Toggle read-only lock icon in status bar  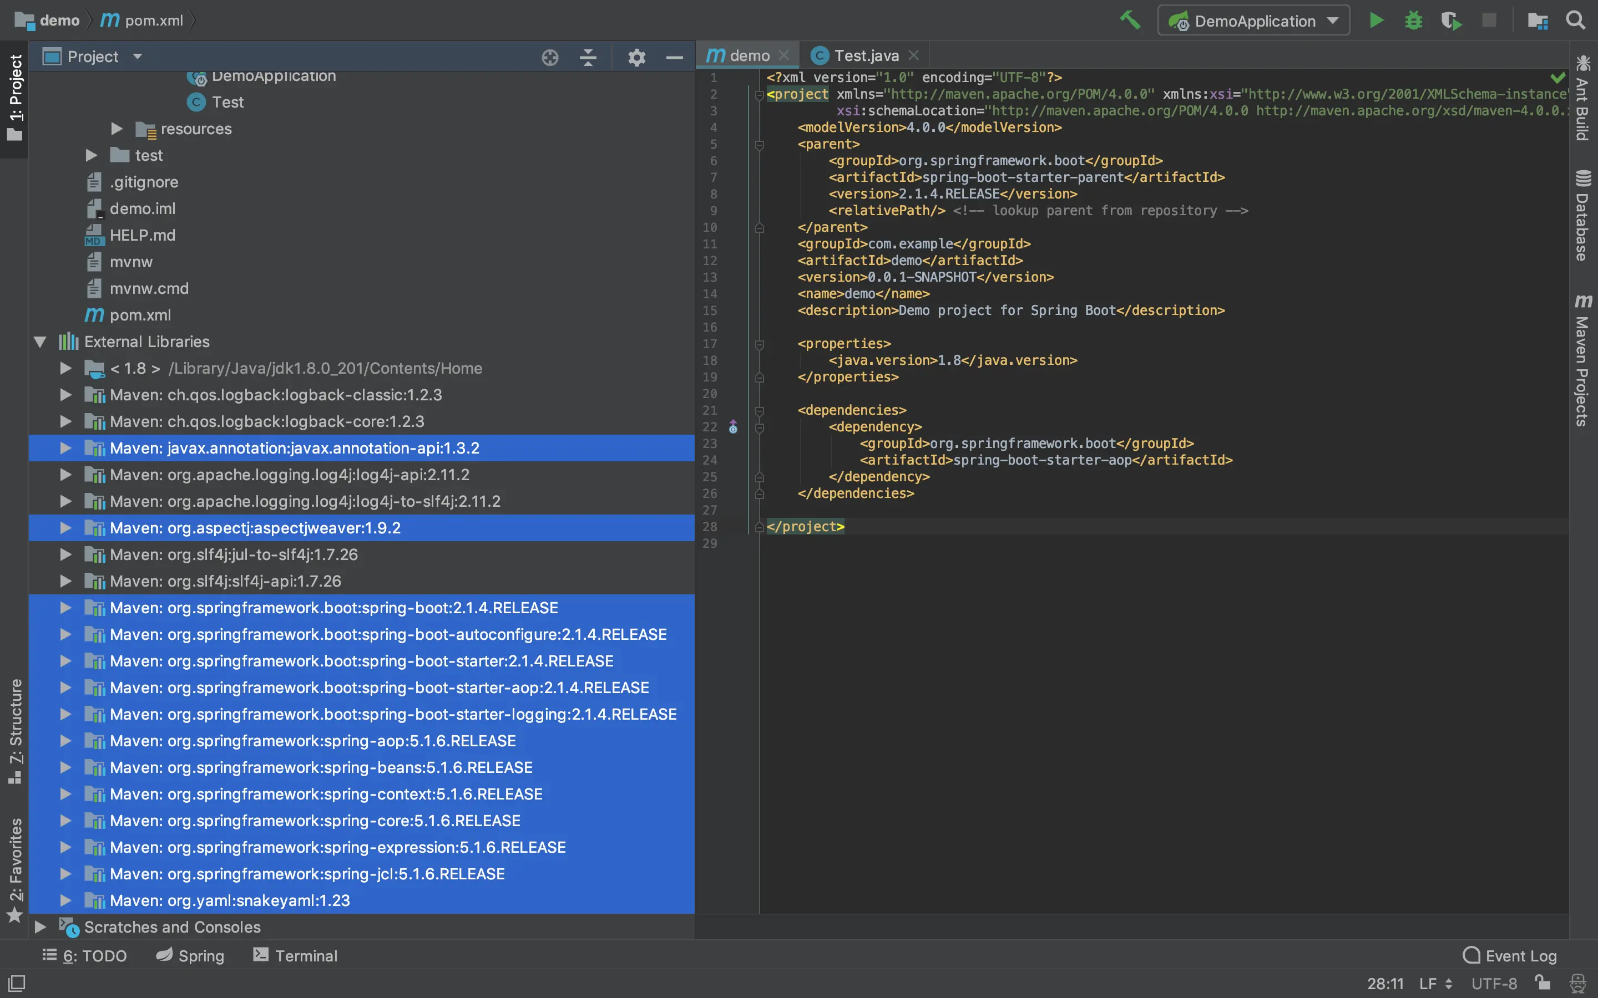click(1543, 983)
